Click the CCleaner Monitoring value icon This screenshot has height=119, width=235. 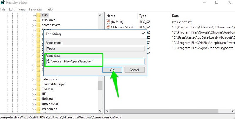pos(108,27)
